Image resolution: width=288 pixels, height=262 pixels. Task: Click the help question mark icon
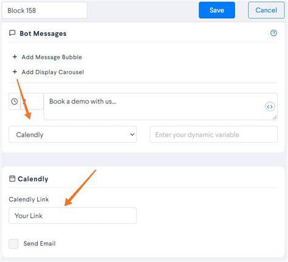(x=273, y=33)
